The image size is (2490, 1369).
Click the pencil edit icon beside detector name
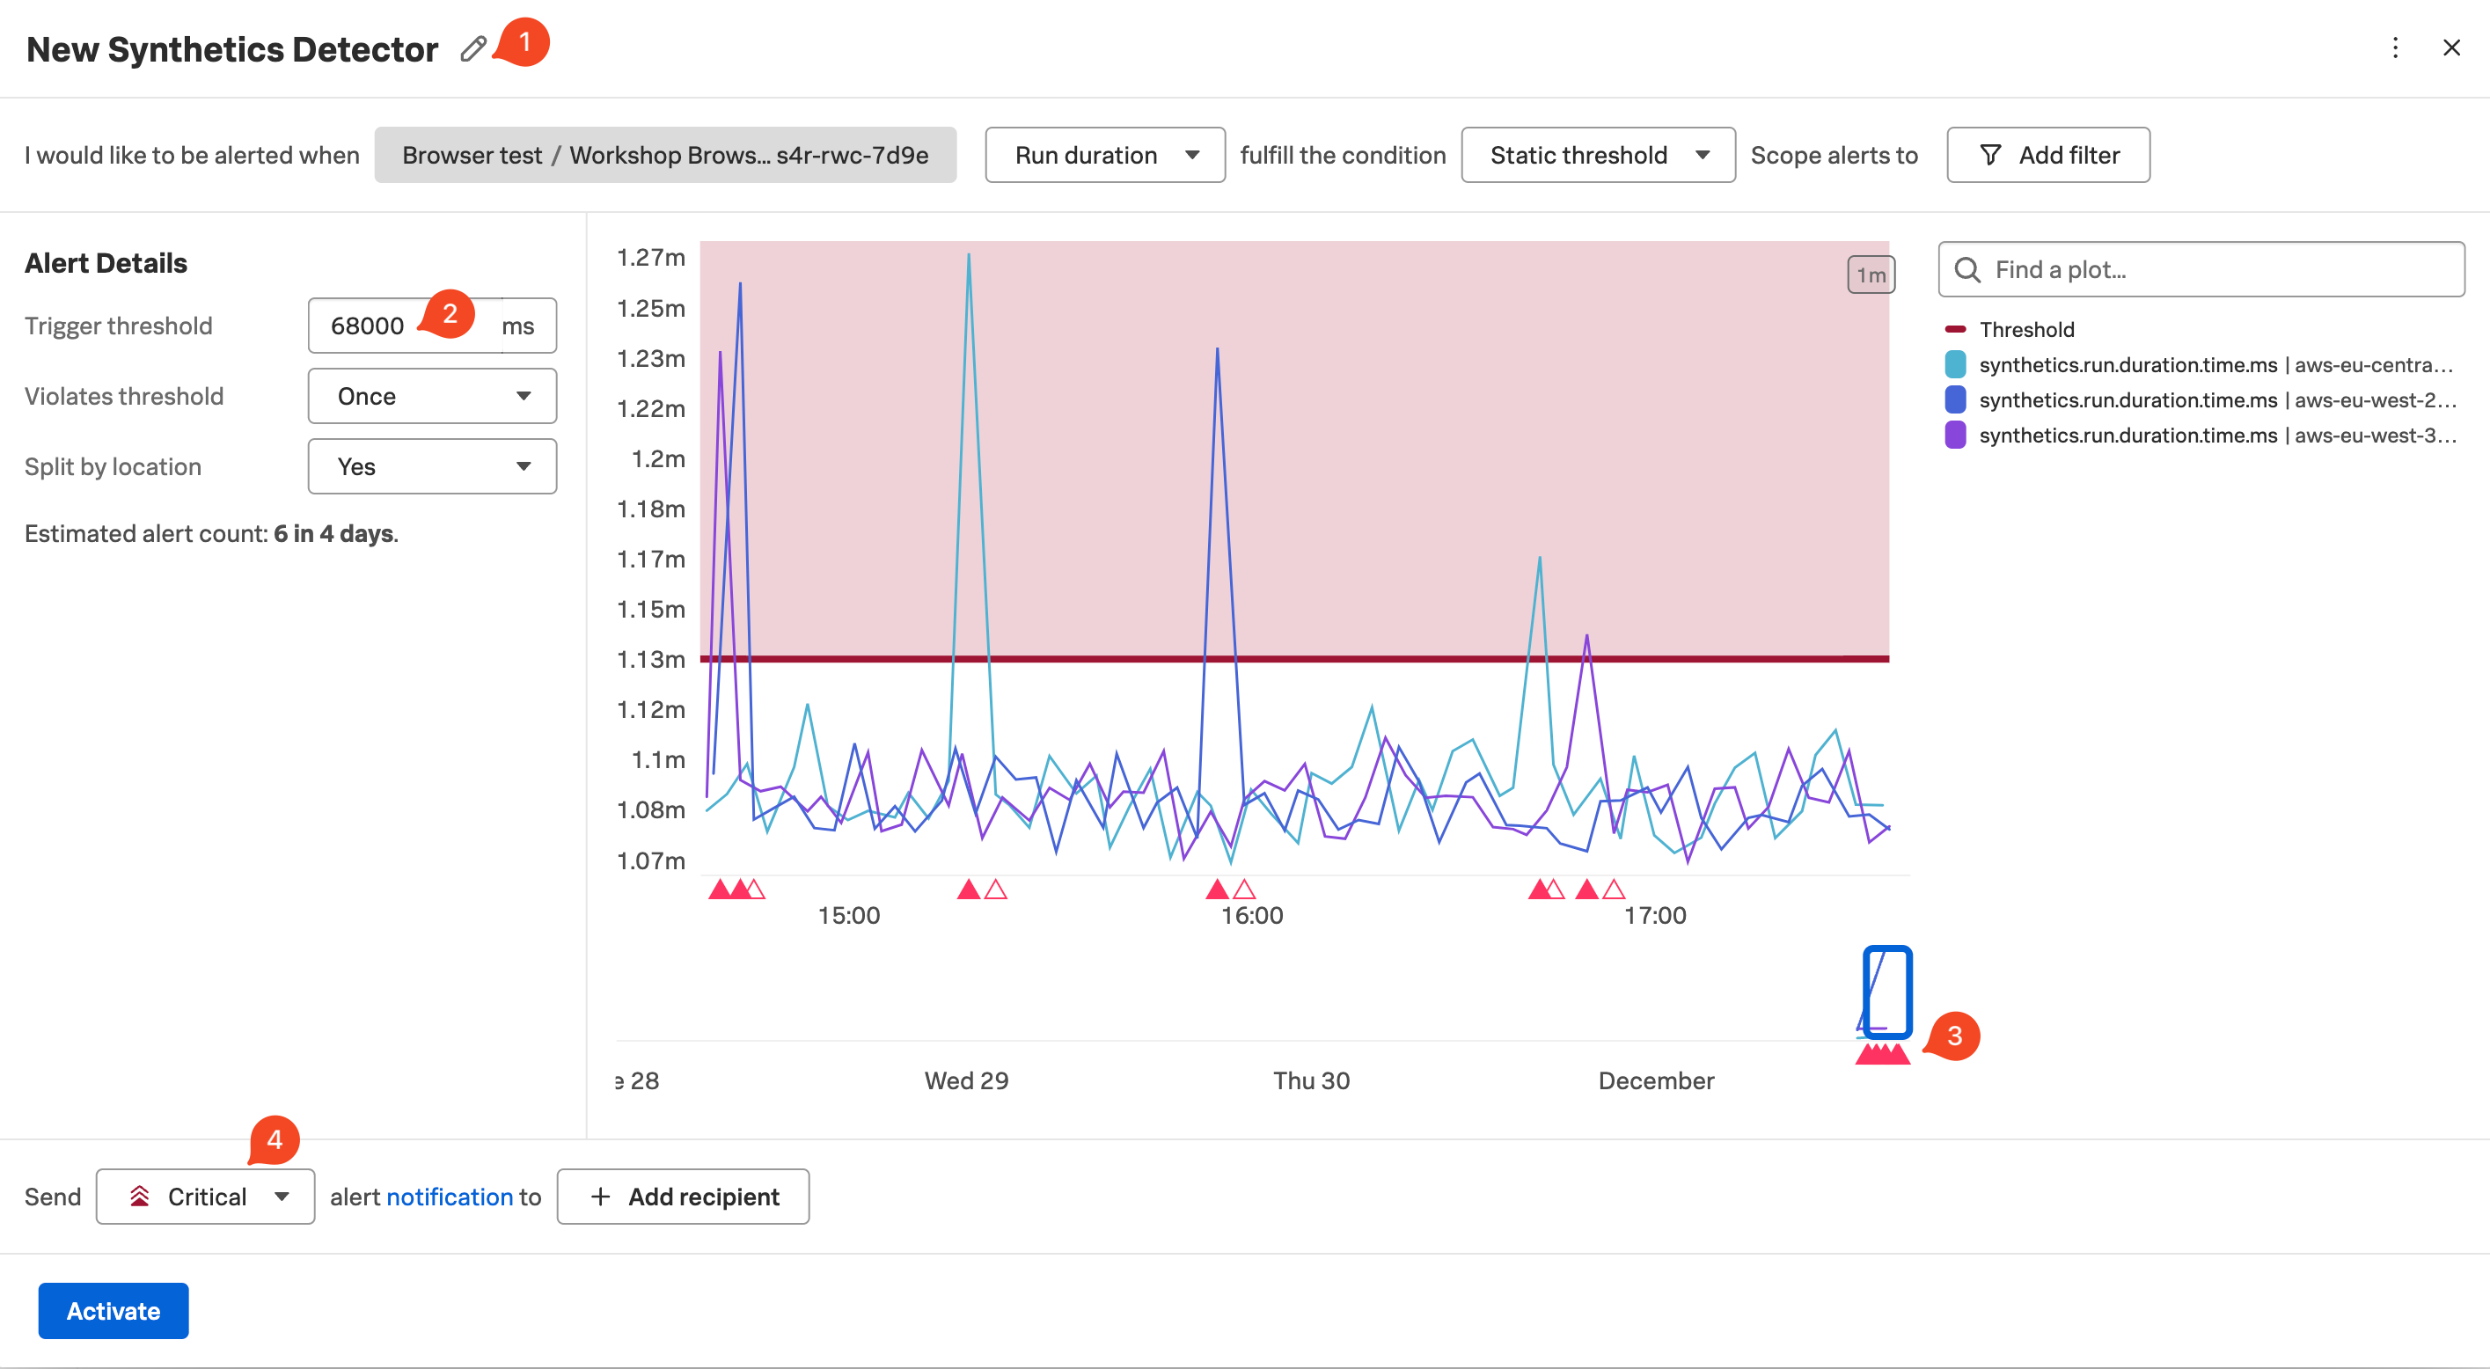pyautogui.click(x=472, y=48)
